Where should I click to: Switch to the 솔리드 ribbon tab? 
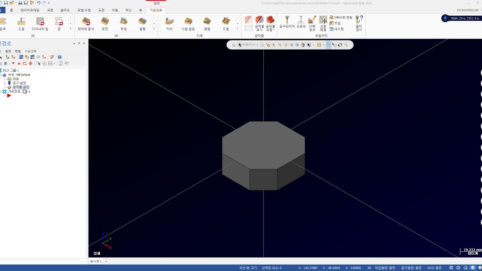tap(65, 10)
